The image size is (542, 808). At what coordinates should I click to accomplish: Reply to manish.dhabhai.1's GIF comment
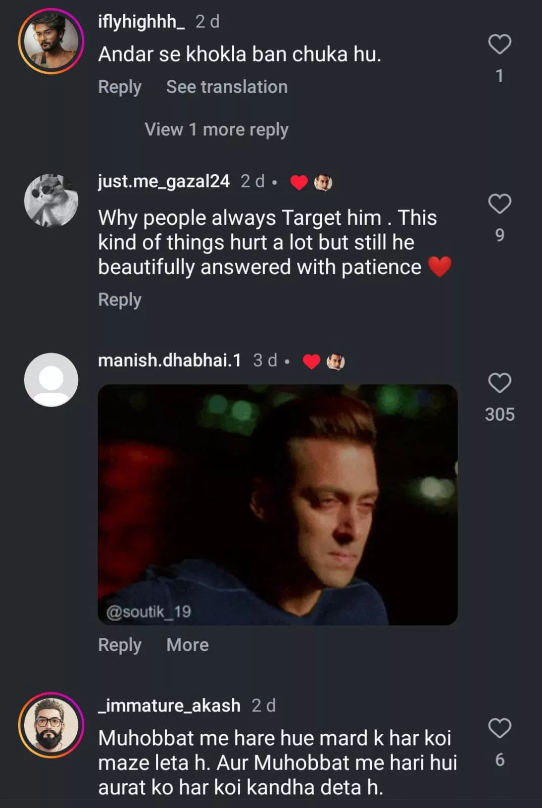120,645
